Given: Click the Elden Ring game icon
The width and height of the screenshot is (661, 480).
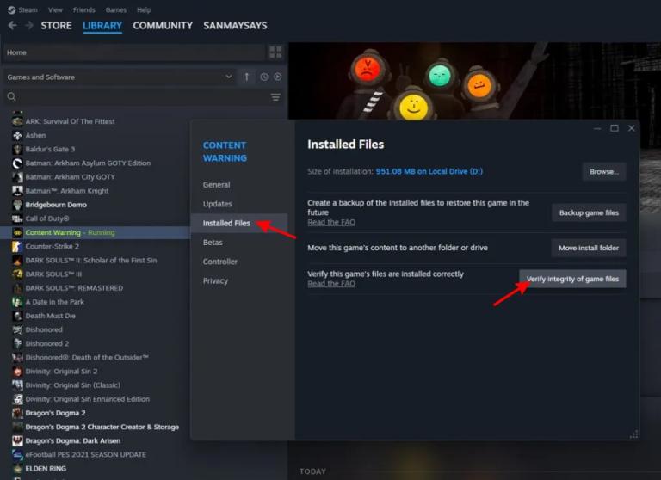Looking at the screenshot, I should [17, 469].
